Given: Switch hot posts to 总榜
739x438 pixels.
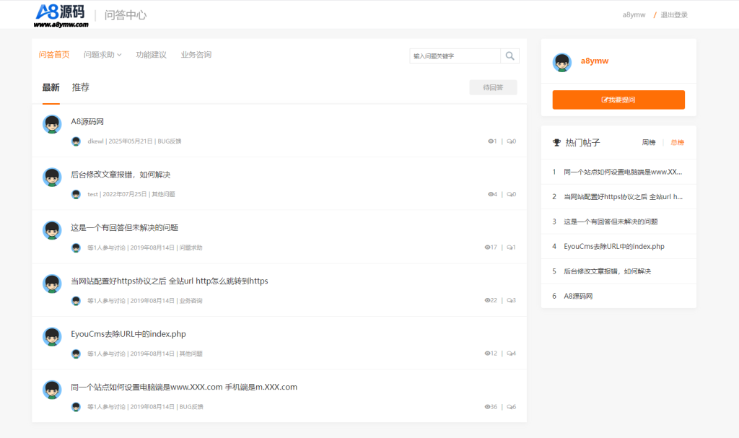Looking at the screenshot, I should coord(677,142).
